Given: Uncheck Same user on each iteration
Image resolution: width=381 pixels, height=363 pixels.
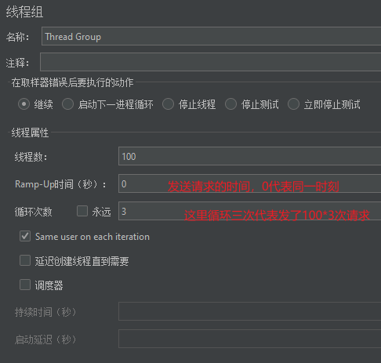Looking at the screenshot, I should [x=25, y=236].
